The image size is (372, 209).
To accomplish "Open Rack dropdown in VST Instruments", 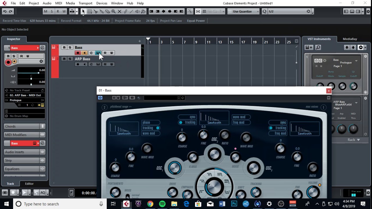I will tap(354, 140).
